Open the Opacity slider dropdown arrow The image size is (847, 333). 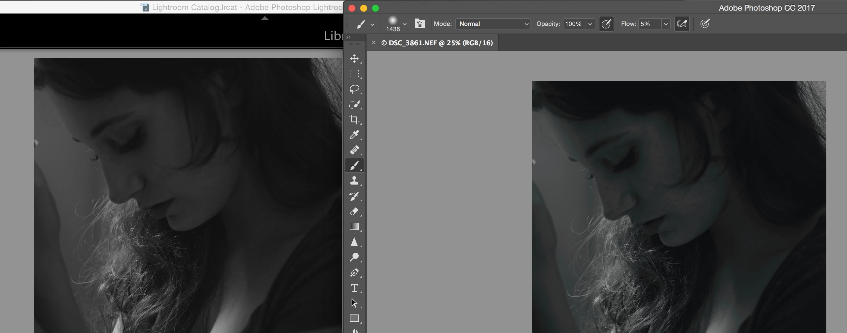click(x=590, y=24)
